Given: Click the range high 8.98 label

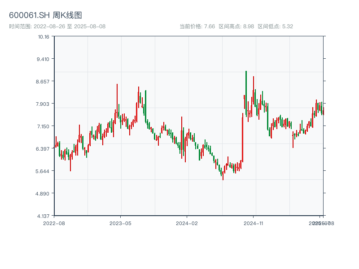Looking at the screenshot, I should coord(236,26).
